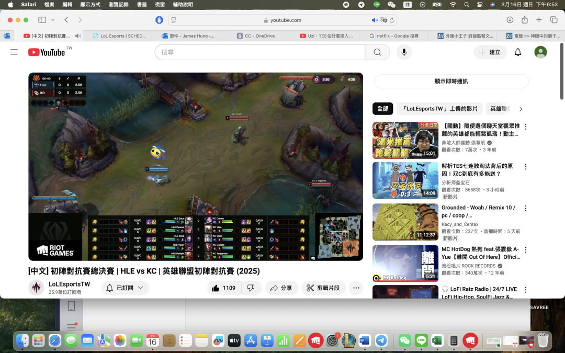Dislike the video with thumbs-down
The image size is (565, 353).
click(x=251, y=288)
